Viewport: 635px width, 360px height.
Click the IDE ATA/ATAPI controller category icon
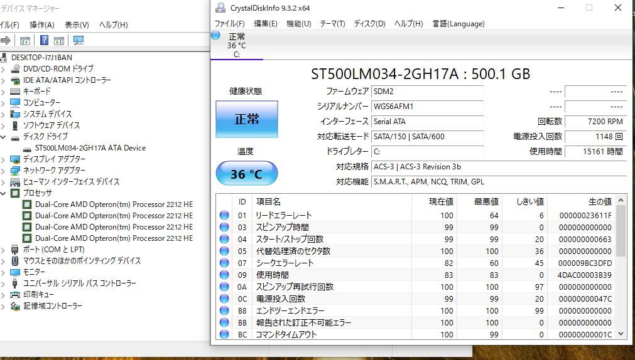(16, 80)
